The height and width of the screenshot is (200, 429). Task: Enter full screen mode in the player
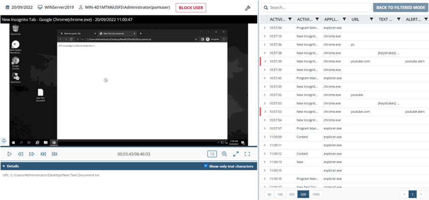click(x=247, y=154)
